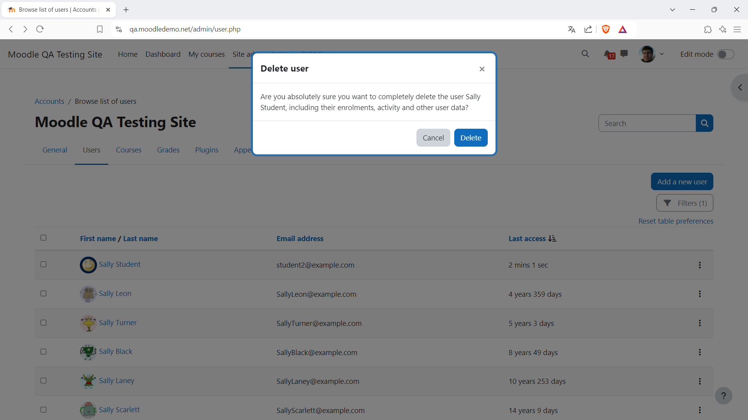Click the Search users input field
Screen dimensions: 748x420
[647, 123]
